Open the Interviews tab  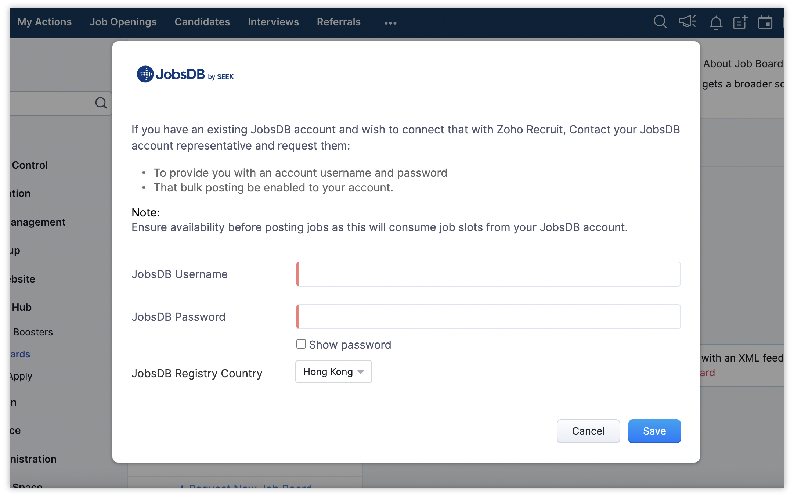click(x=273, y=22)
